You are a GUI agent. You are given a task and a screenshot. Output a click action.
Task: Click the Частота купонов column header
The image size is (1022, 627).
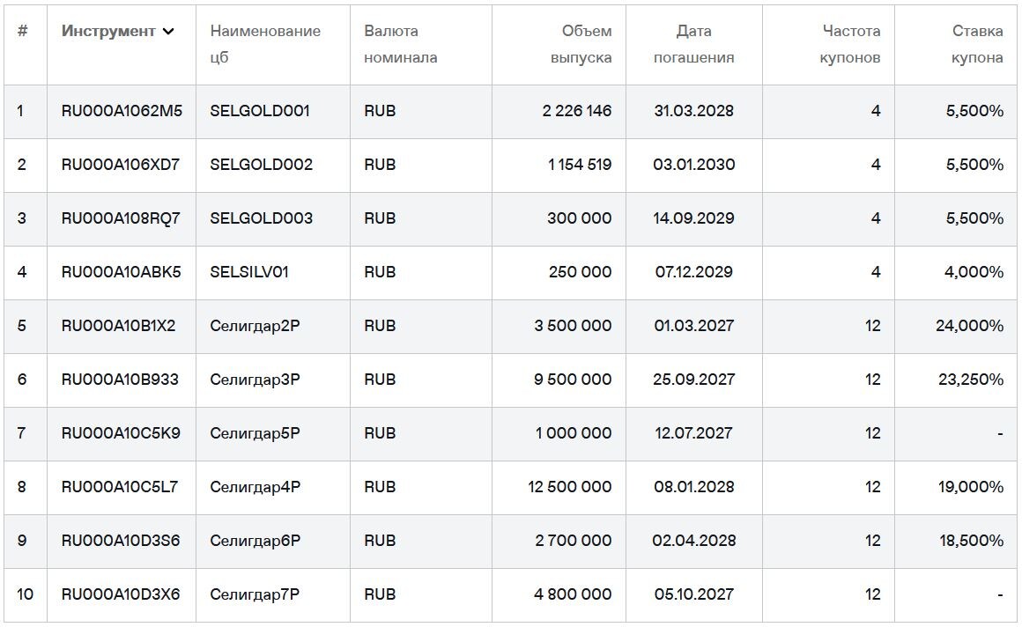850,44
